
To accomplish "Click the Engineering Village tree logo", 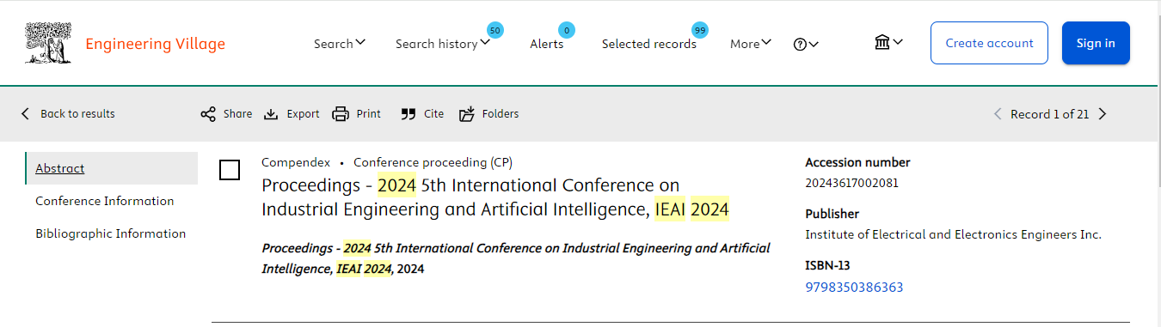I will [49, 43].
